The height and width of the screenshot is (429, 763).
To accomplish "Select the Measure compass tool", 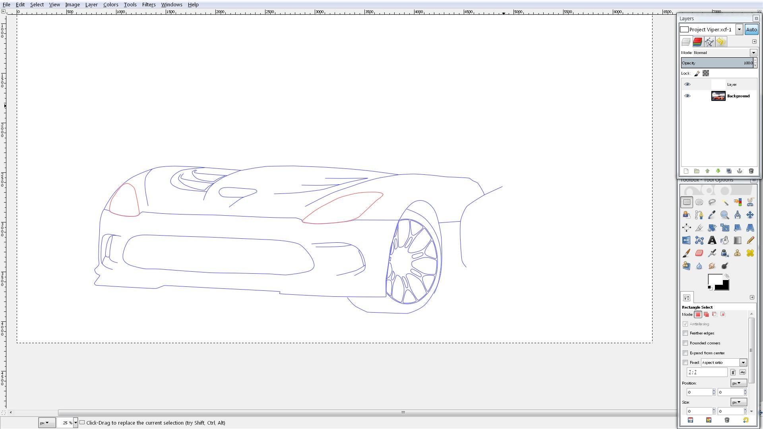I will click(737, 215).
